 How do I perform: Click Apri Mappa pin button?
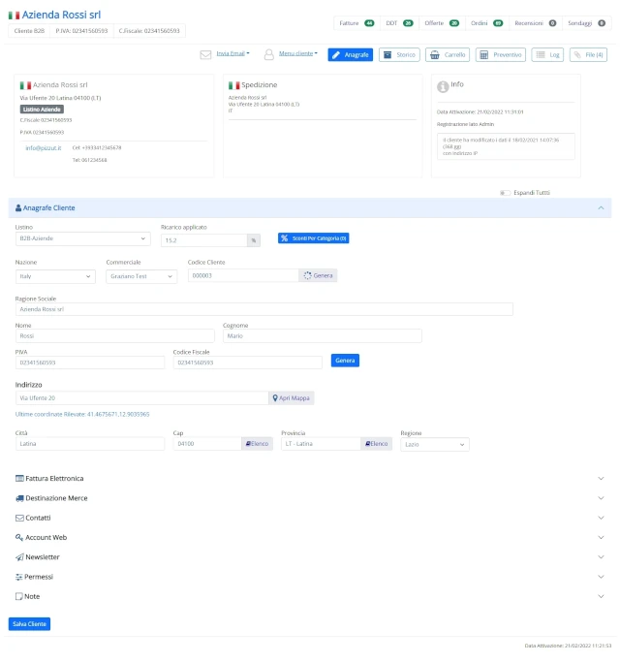(x=292, y=397)
